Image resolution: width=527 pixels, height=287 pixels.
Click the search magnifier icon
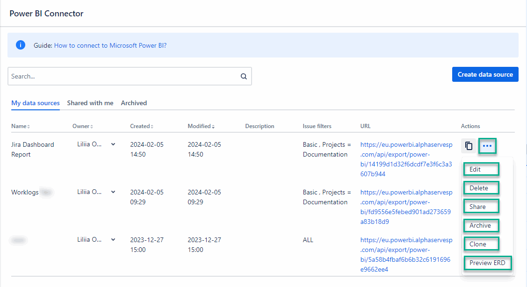(x=243, y=77)
